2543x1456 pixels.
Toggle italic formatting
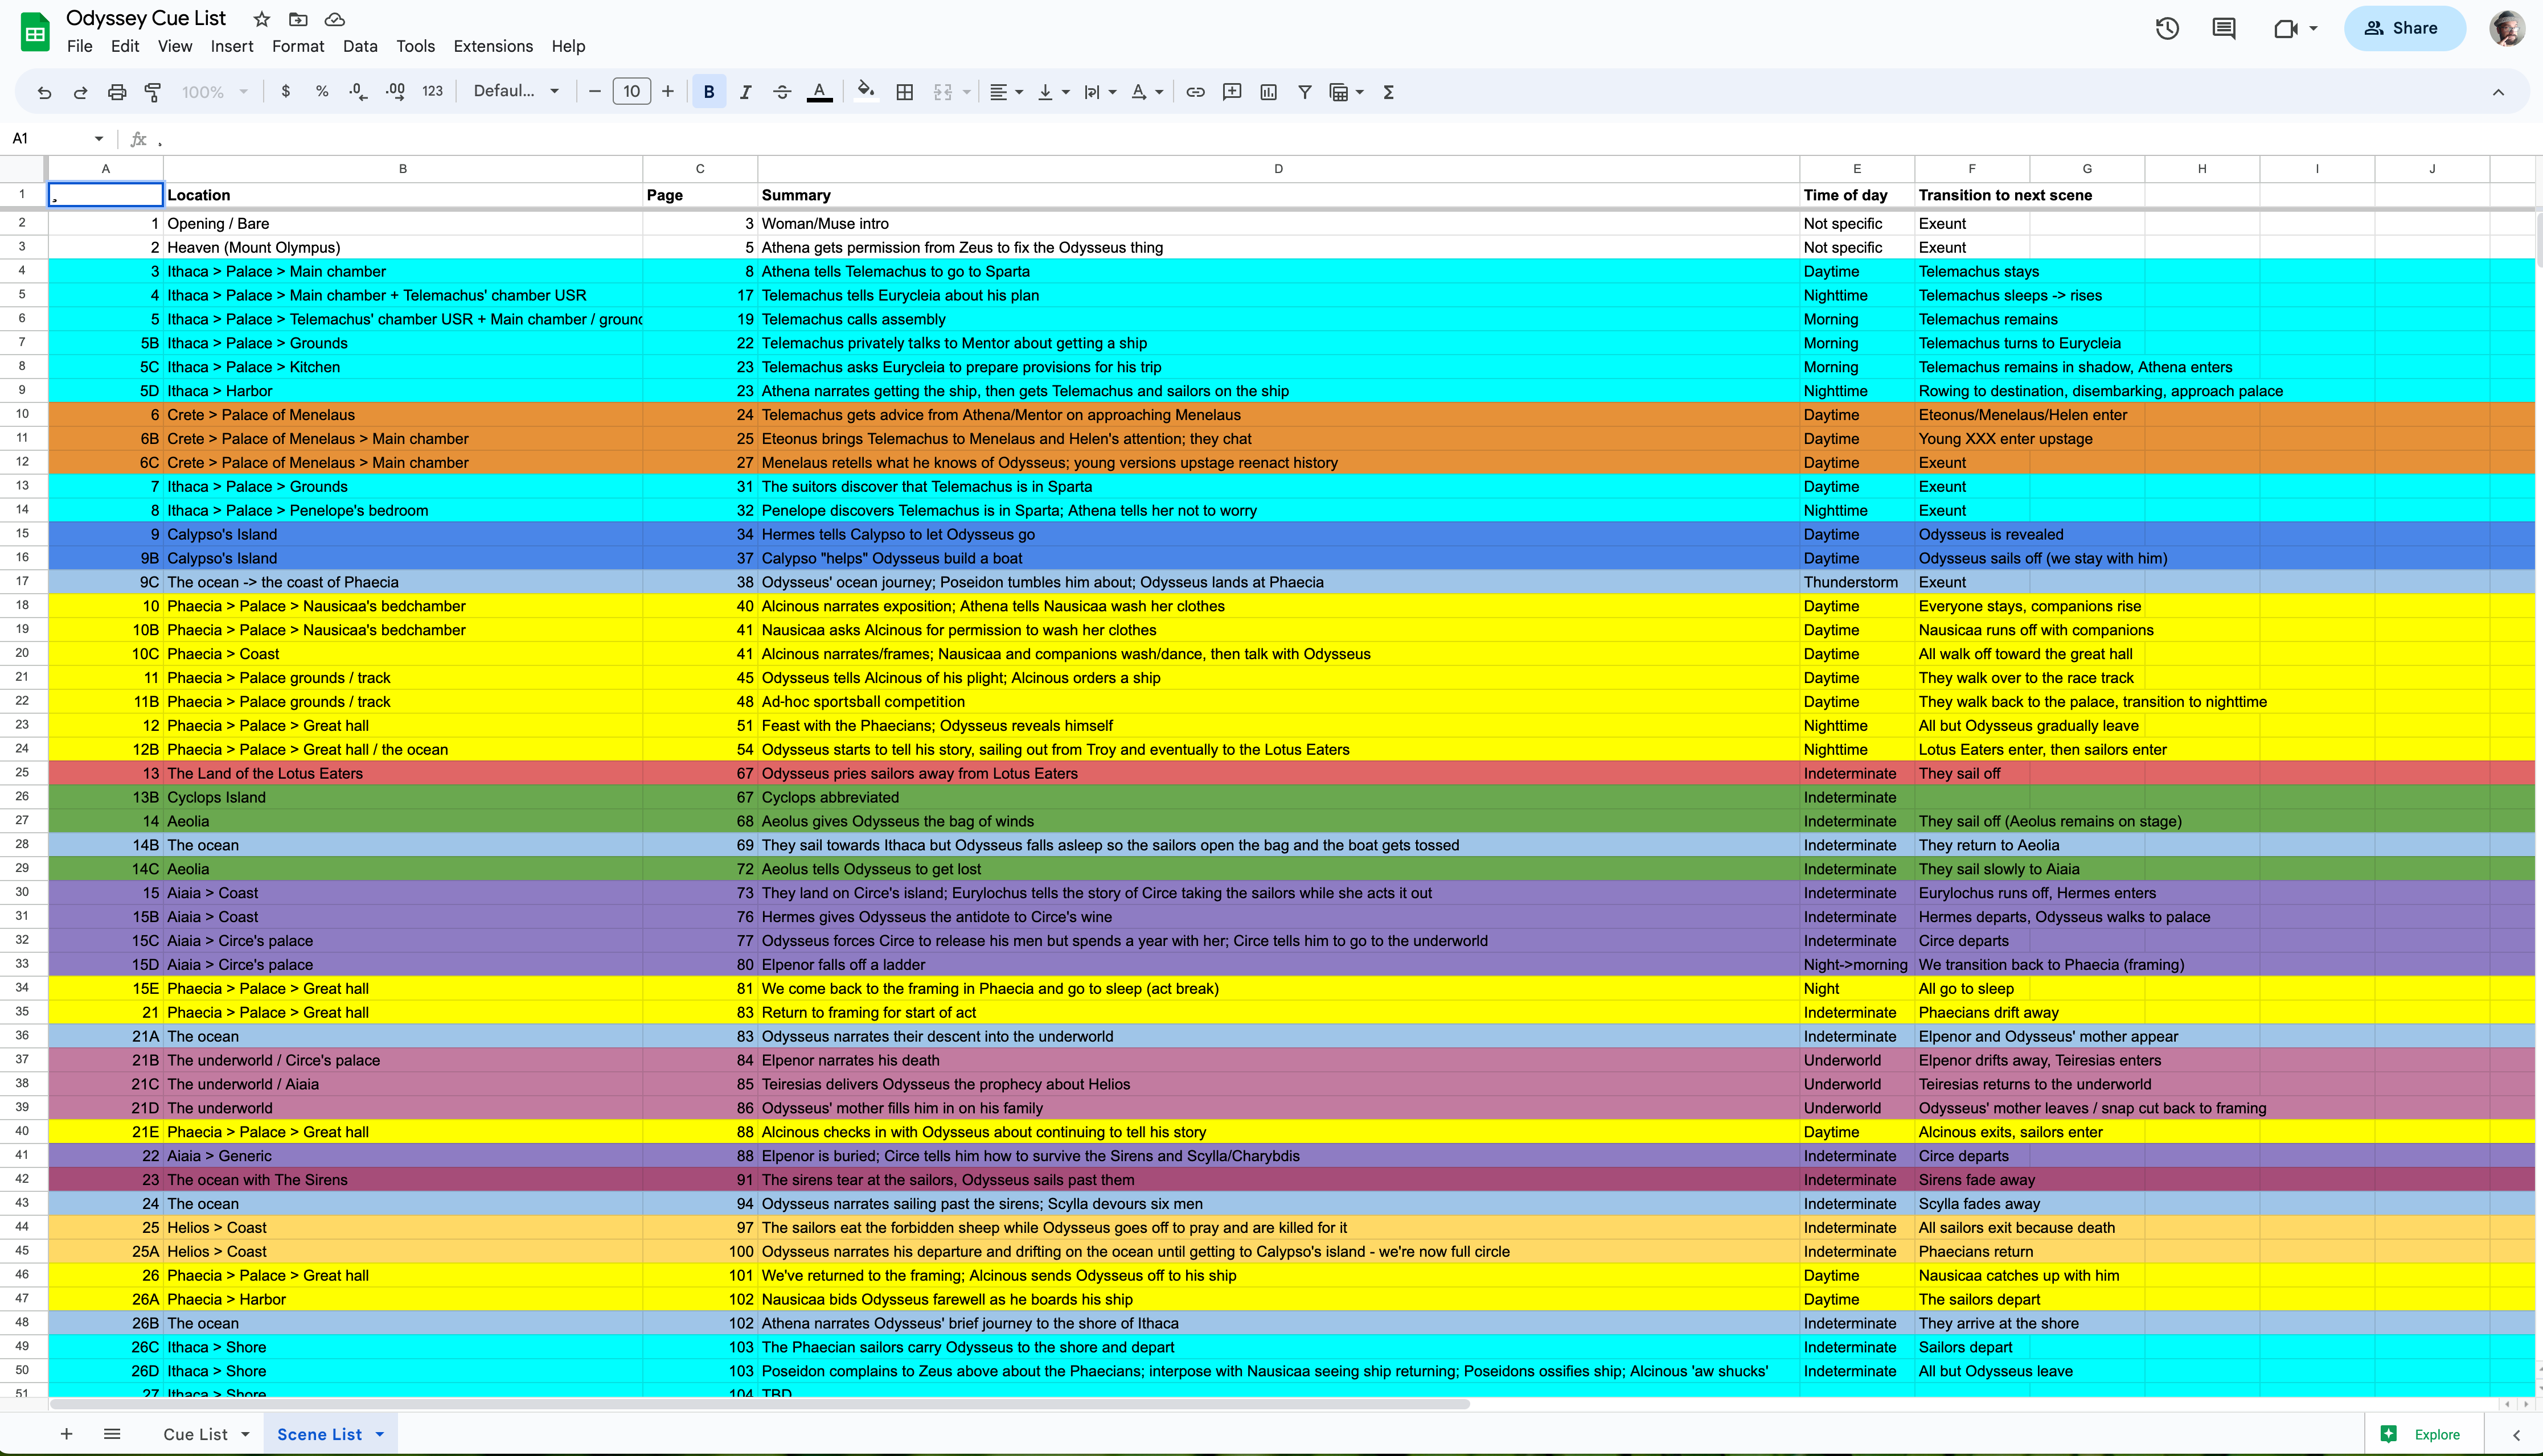tap(745, 92)
